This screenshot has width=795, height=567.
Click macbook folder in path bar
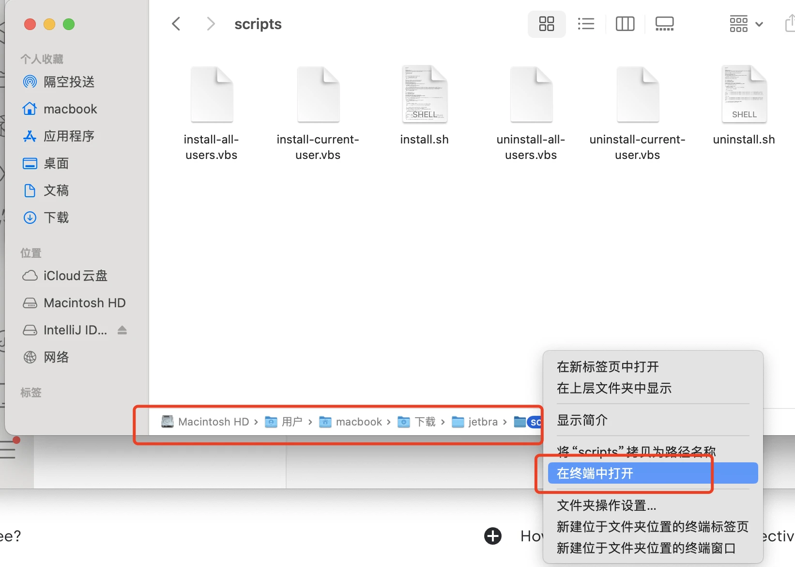pyautogui.click(x=351, y=422)
